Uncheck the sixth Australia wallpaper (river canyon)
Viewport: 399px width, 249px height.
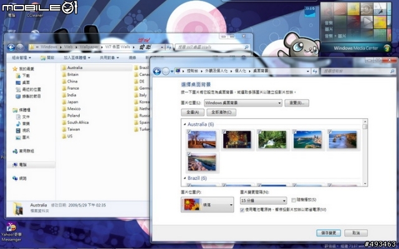(189, 154)
